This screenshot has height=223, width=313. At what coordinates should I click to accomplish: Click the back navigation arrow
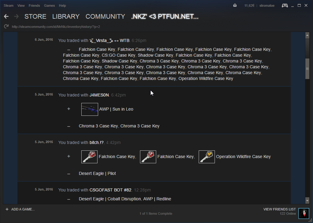[6, 17]
